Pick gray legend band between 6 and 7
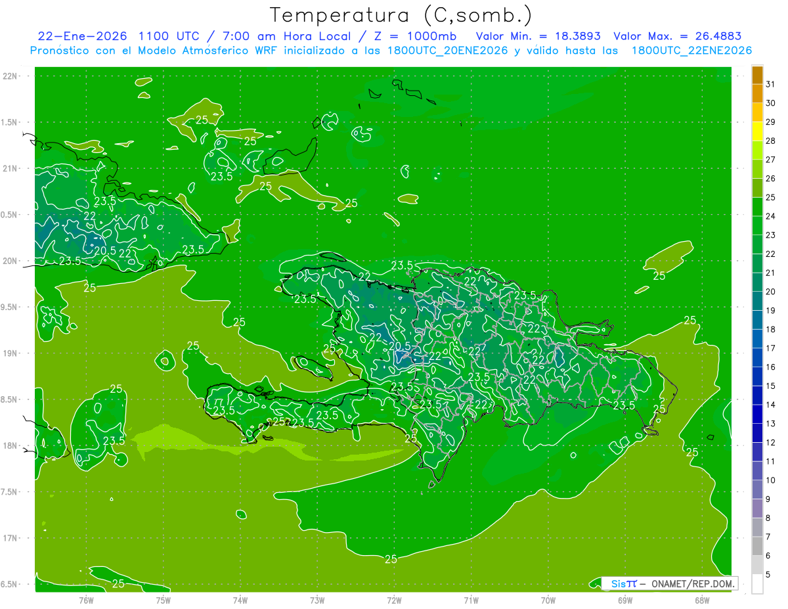 click(757, 547)
